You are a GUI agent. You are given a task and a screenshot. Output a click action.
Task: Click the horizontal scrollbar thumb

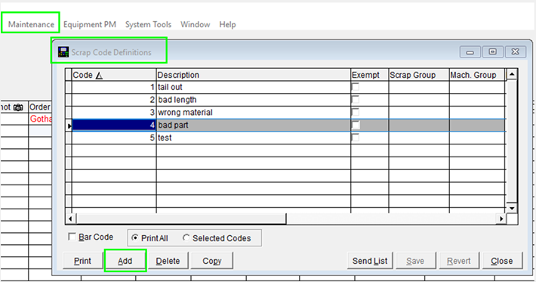[x=181, y=218]
